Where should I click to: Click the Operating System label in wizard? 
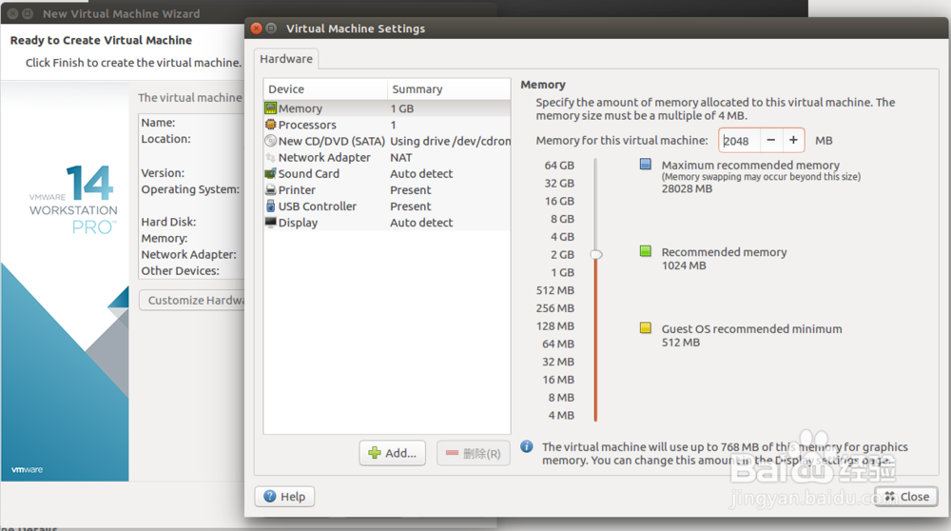tap(190, 189)
